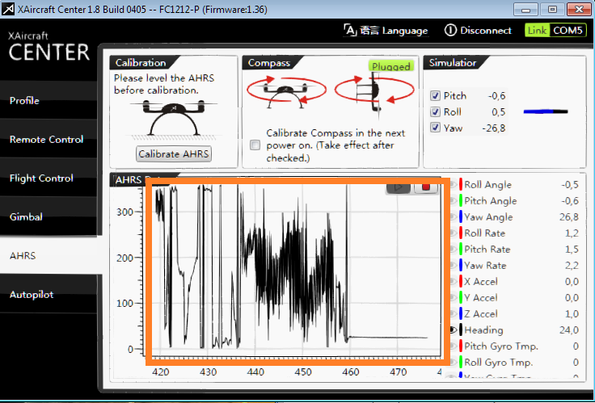Click the Plugged status indicator
This screenshot has width=595, height=403.
click(x=391, y=66)
